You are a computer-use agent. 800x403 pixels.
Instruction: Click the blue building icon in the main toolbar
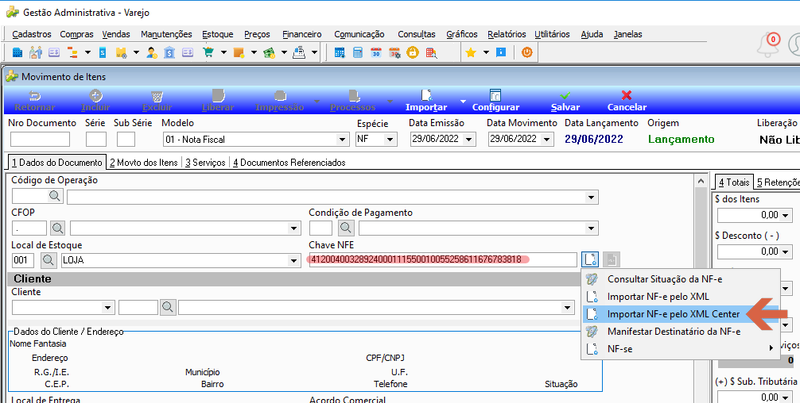click(17, 52)
